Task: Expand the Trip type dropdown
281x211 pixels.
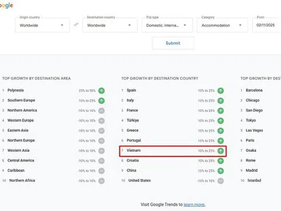Action: [x=167, y=25]
